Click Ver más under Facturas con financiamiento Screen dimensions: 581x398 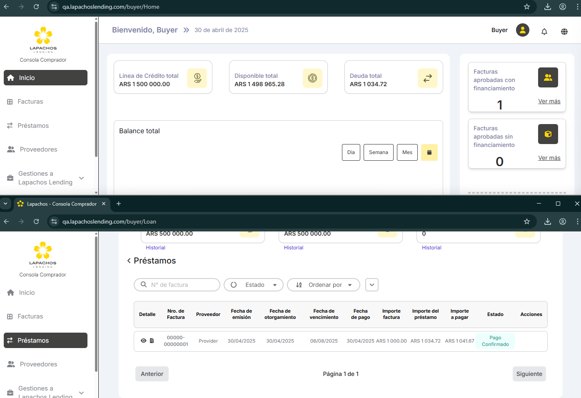click(x=549, y=101)
